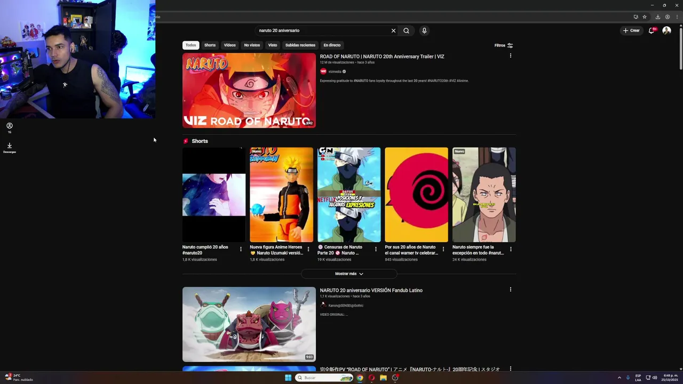683x384 pixels.
Task: Open File Explorer from the taskbar
Action: 383,378
